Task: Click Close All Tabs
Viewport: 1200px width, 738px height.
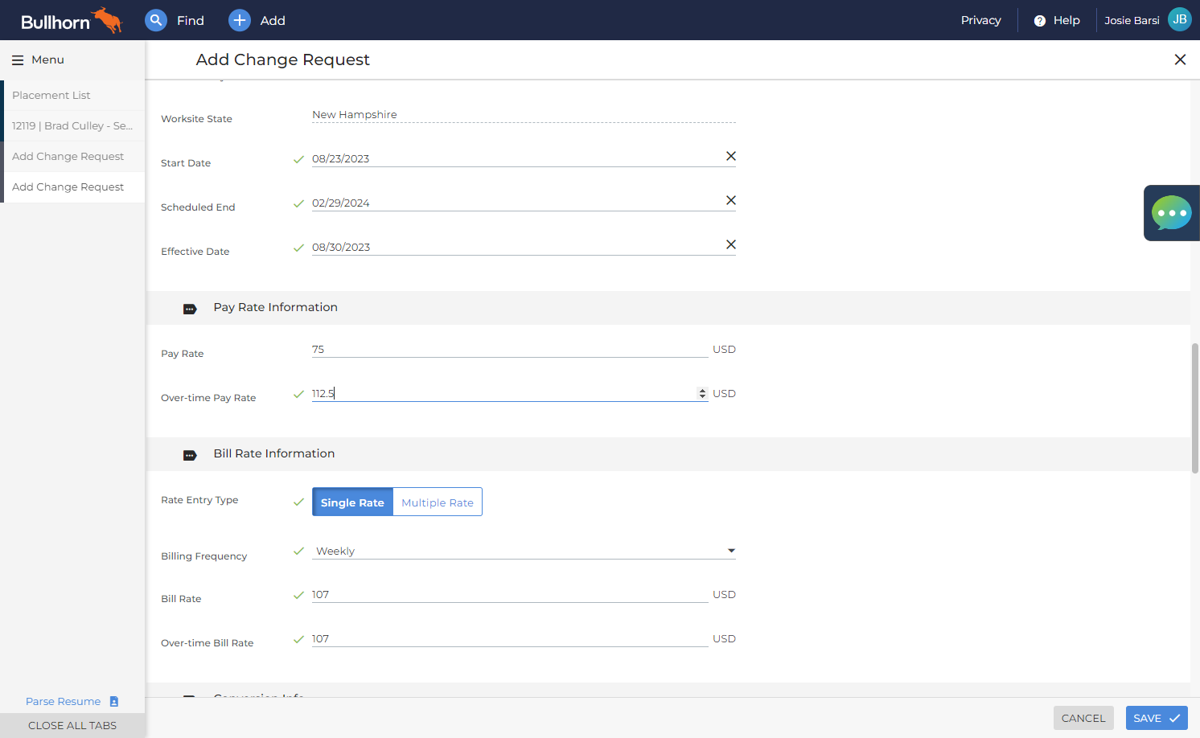Action: point(72,726)
